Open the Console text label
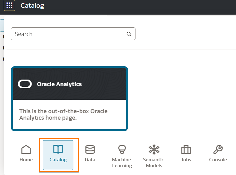This screenshot has height=175, width=236. (218, 160)
